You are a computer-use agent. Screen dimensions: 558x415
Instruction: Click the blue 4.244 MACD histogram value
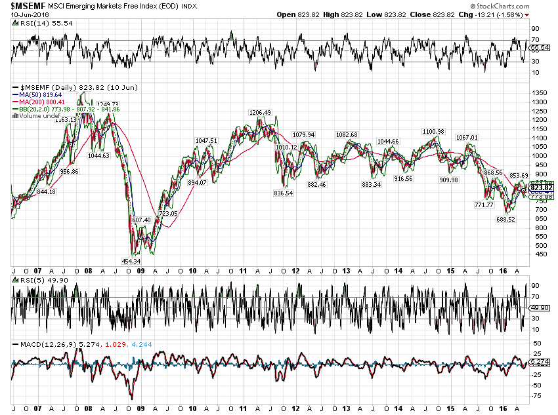142,344
